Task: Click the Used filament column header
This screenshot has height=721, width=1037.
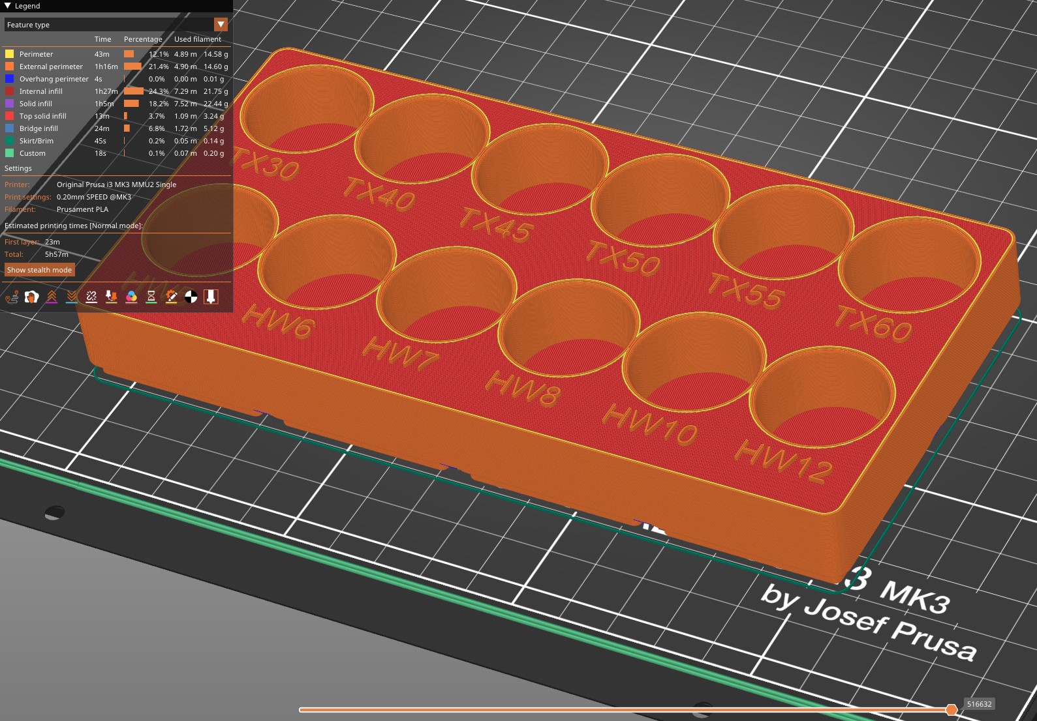Action: (x=198, y=39)
